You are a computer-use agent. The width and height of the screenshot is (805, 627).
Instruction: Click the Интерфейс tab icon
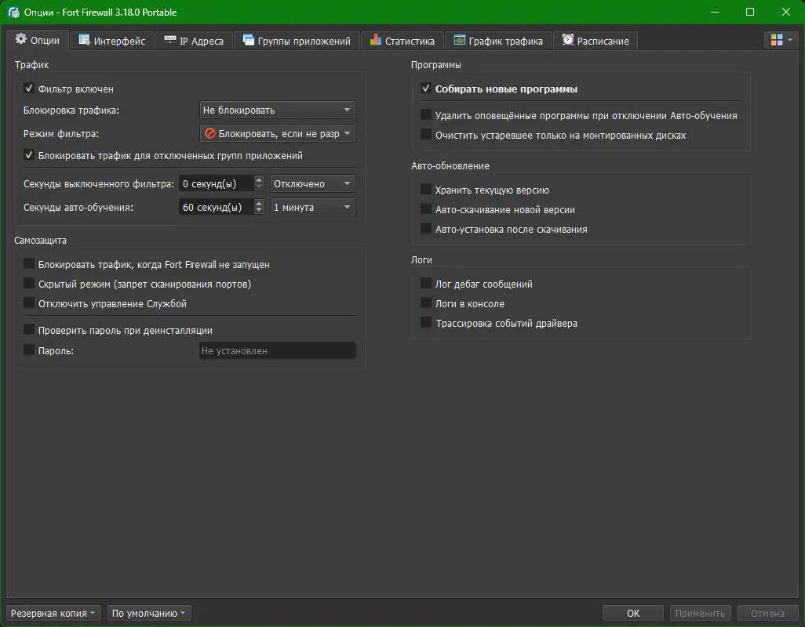point(84,39)
